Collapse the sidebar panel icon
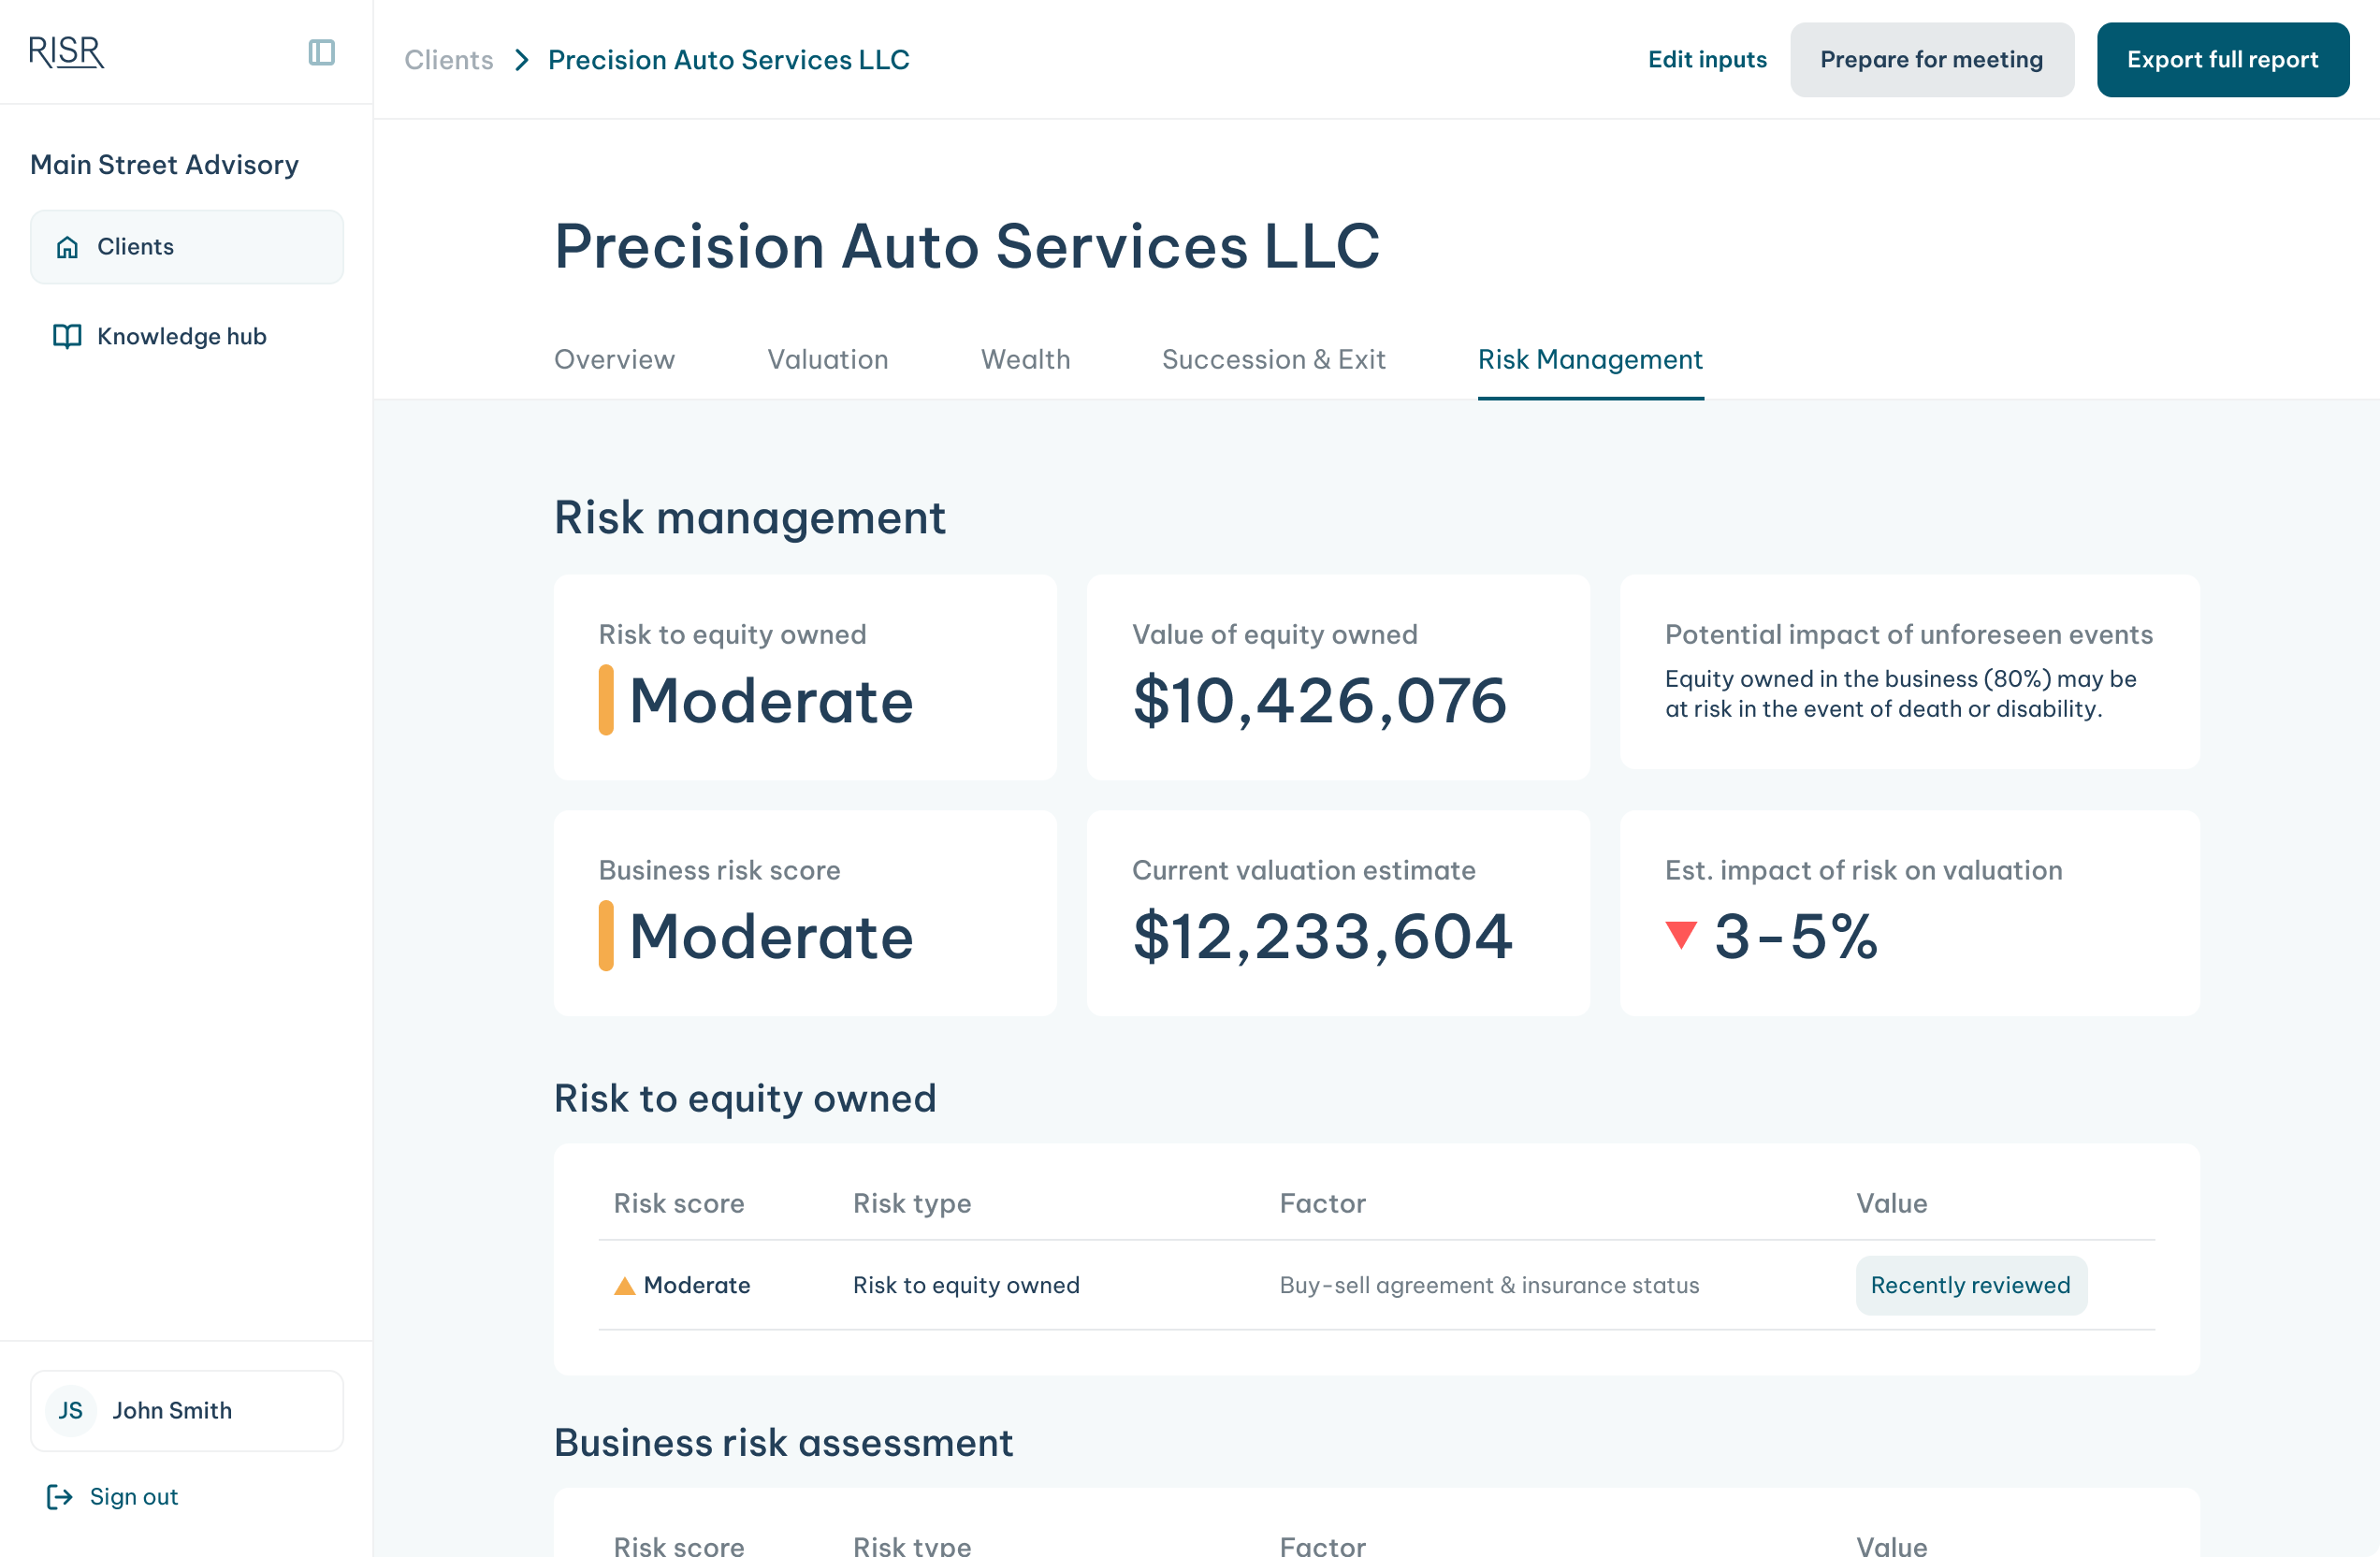This screenshot has height=1557, width=2380. click(321, 52)
